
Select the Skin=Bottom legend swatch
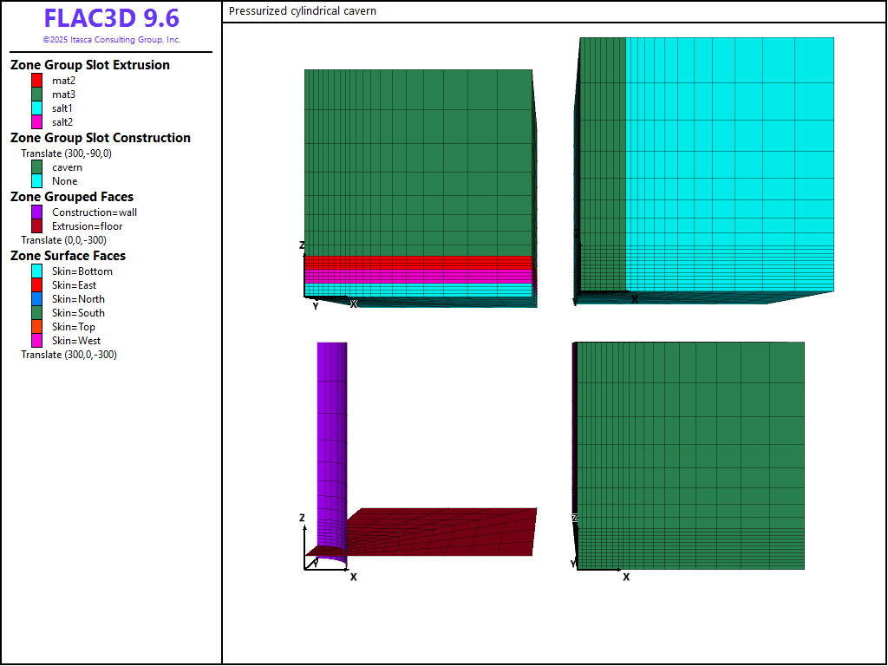coord(37,271)
